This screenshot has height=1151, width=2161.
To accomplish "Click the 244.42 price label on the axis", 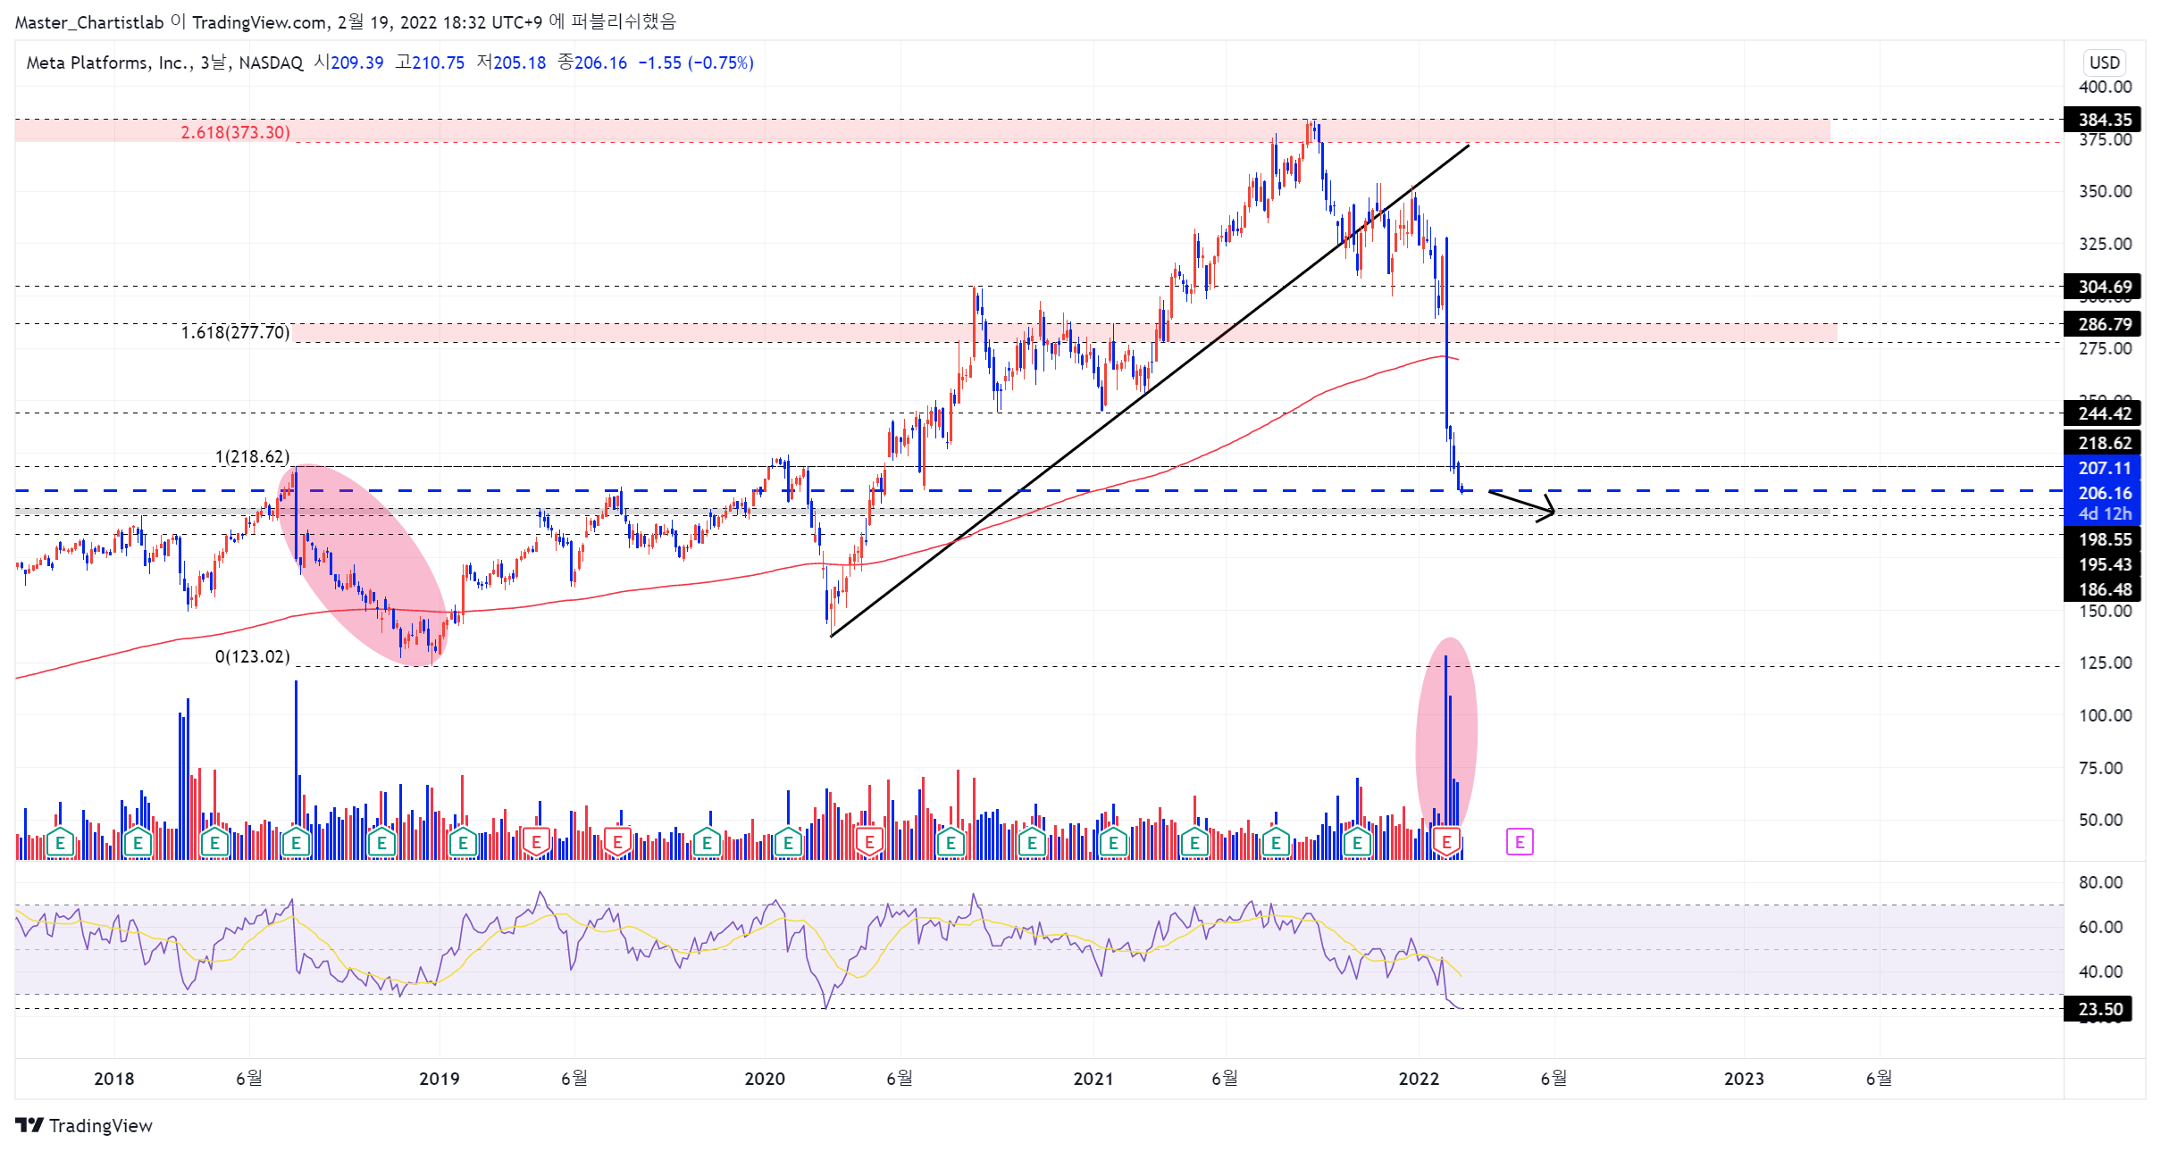I will click(2104, 413).
